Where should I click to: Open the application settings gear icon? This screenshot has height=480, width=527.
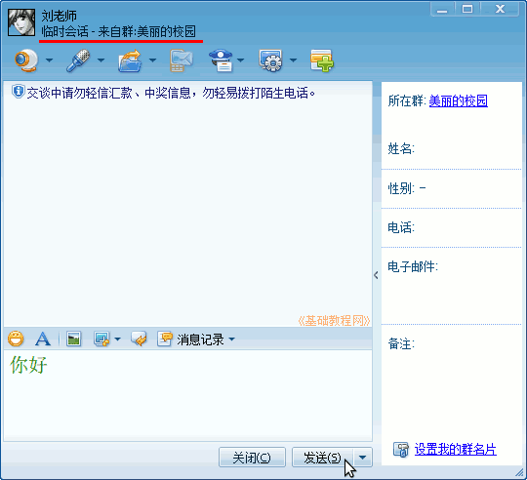pos(271,60)
